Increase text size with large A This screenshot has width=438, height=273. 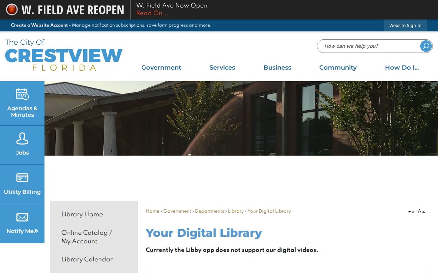click(421, 212)
